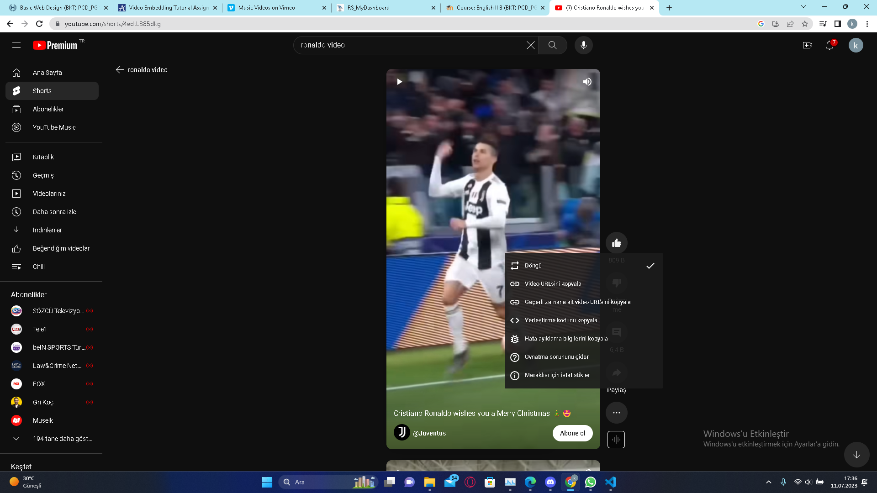
Task: Open the notifications bell
Action: point(829,45)
